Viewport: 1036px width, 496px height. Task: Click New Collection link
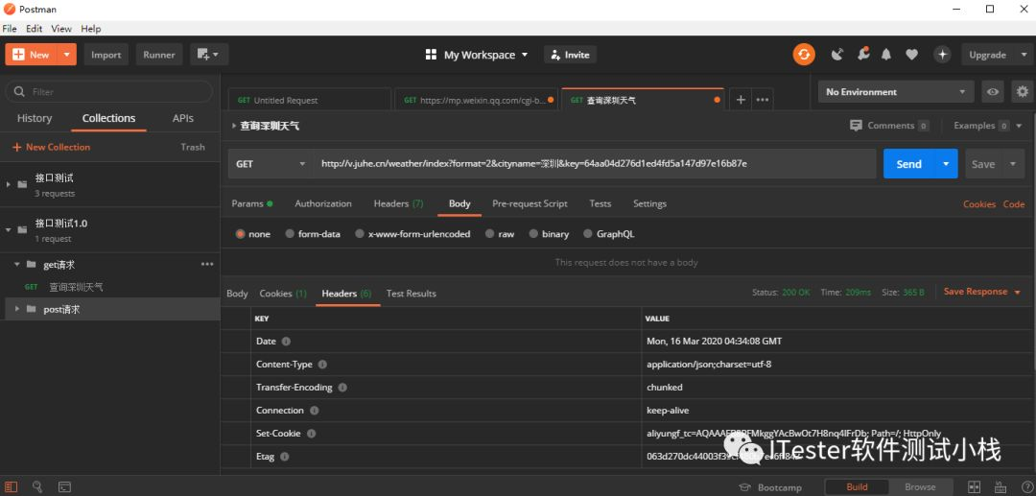click(52, 147)
